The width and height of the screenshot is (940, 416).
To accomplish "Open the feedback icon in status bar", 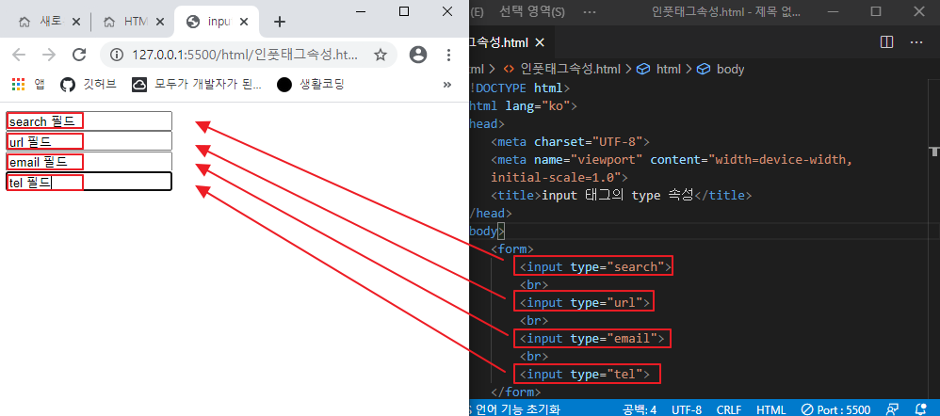I will point(893,409).
